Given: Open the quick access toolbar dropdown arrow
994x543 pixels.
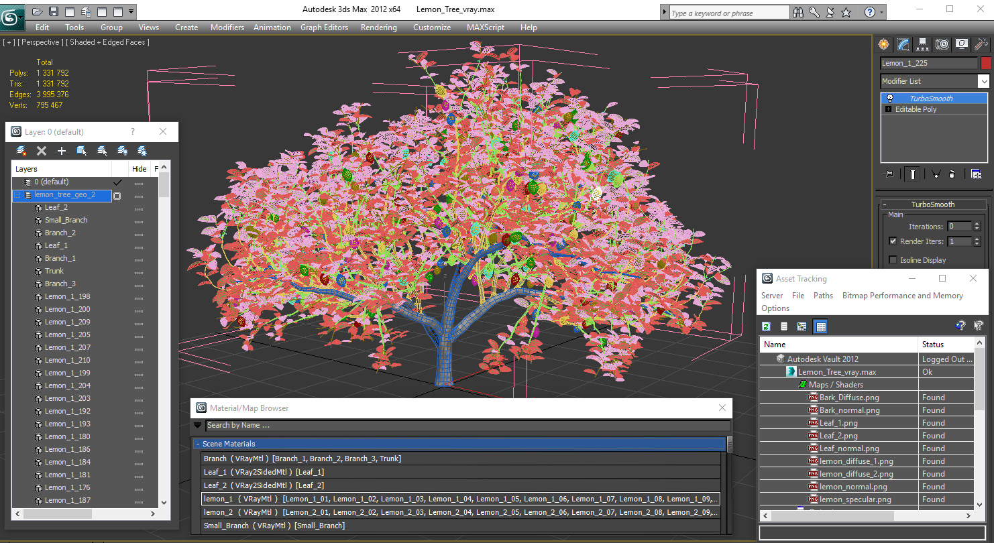Looking at the screenshot, I should 131,11.
